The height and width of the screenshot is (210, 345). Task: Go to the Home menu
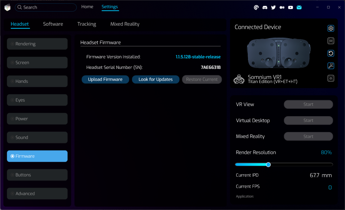(87, 7)
